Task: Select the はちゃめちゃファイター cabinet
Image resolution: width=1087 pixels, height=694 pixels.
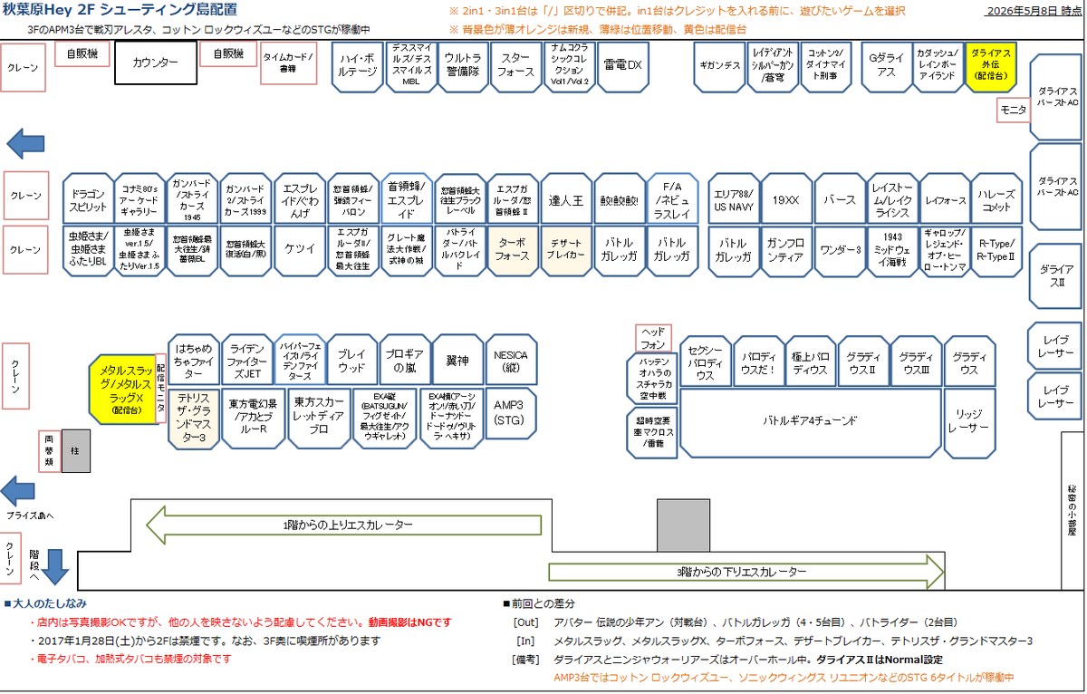Action: (194, 361)
